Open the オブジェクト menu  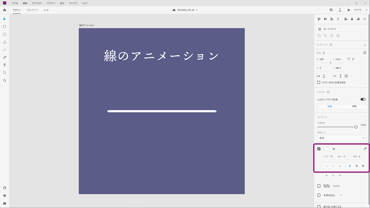coord(37,3)
